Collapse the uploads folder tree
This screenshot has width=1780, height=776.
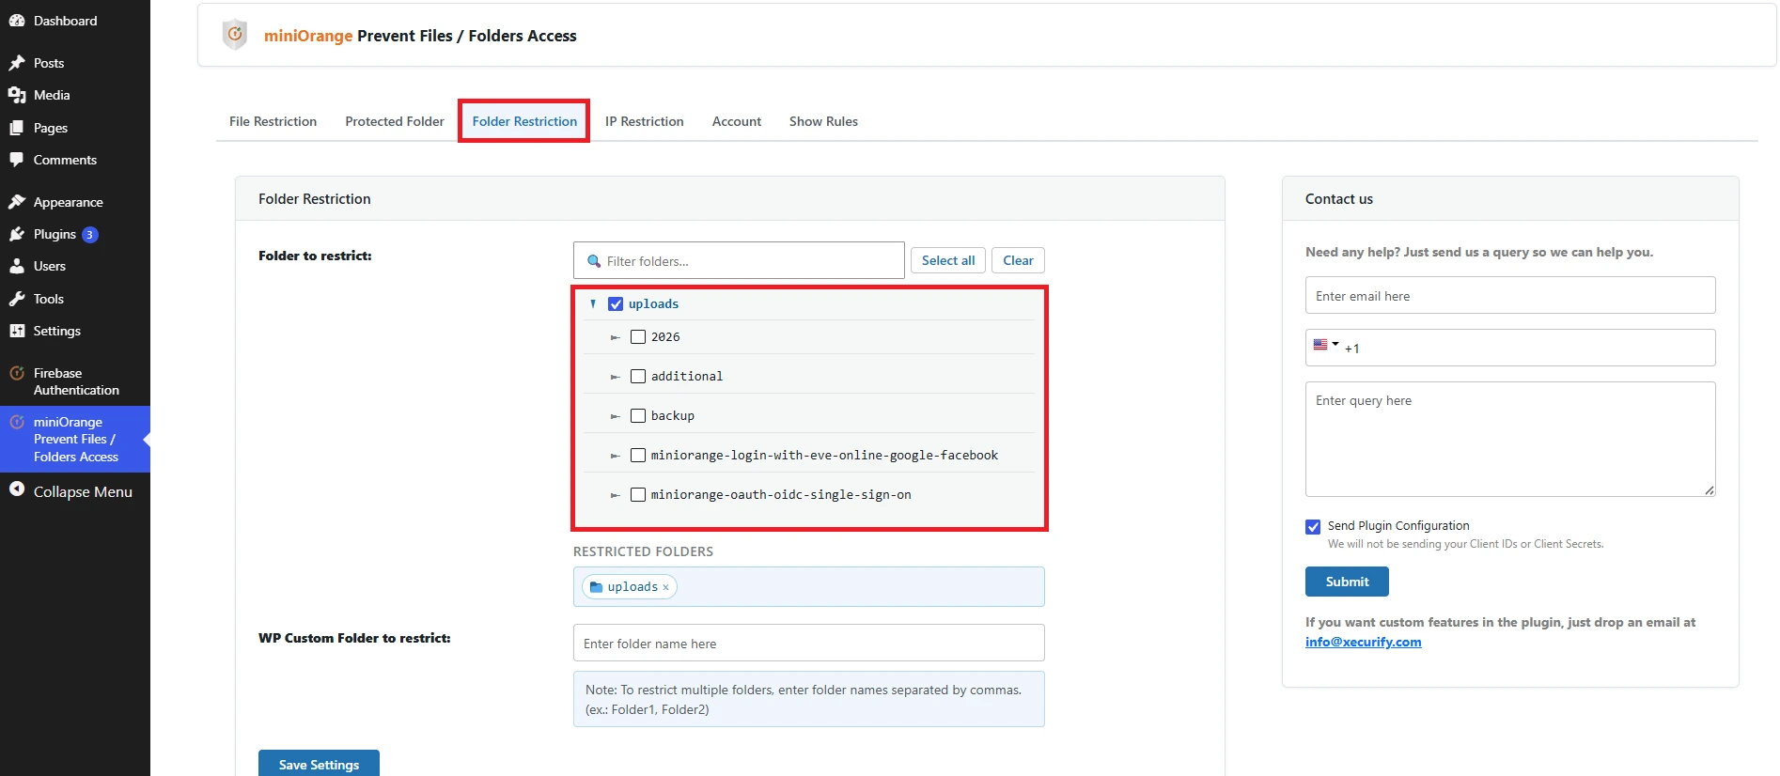593,303
